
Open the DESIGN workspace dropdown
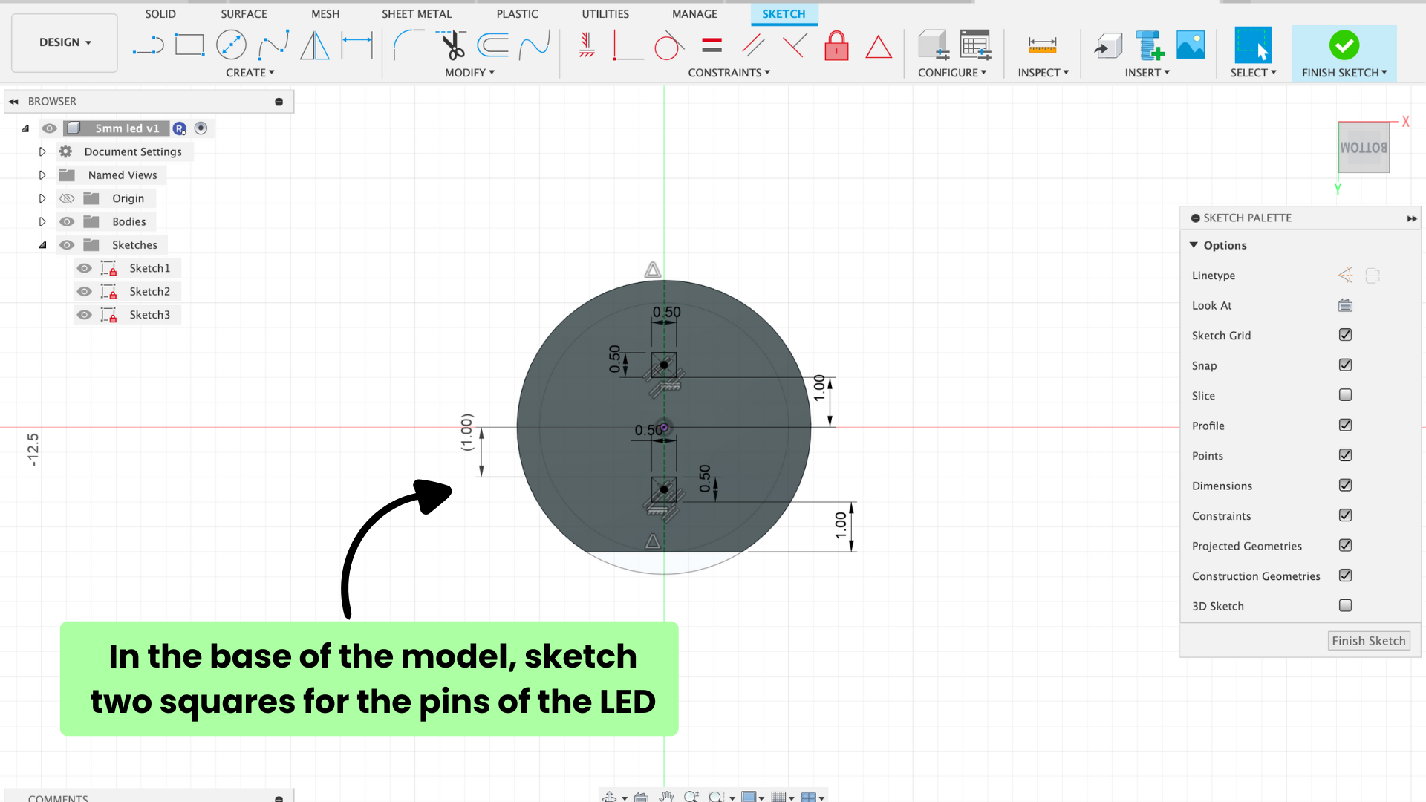click(x=65, y=42)
